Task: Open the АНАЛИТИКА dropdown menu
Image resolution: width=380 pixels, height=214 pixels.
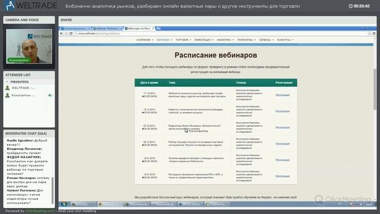Action: pos(225,40)
